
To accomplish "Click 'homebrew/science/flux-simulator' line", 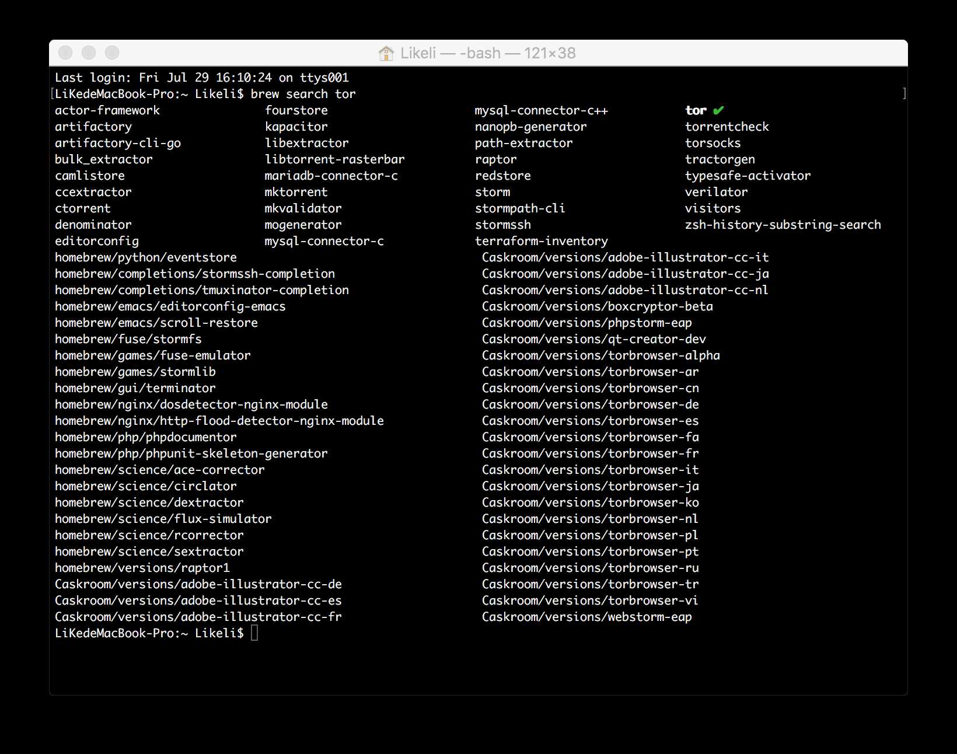I will 163,519.
